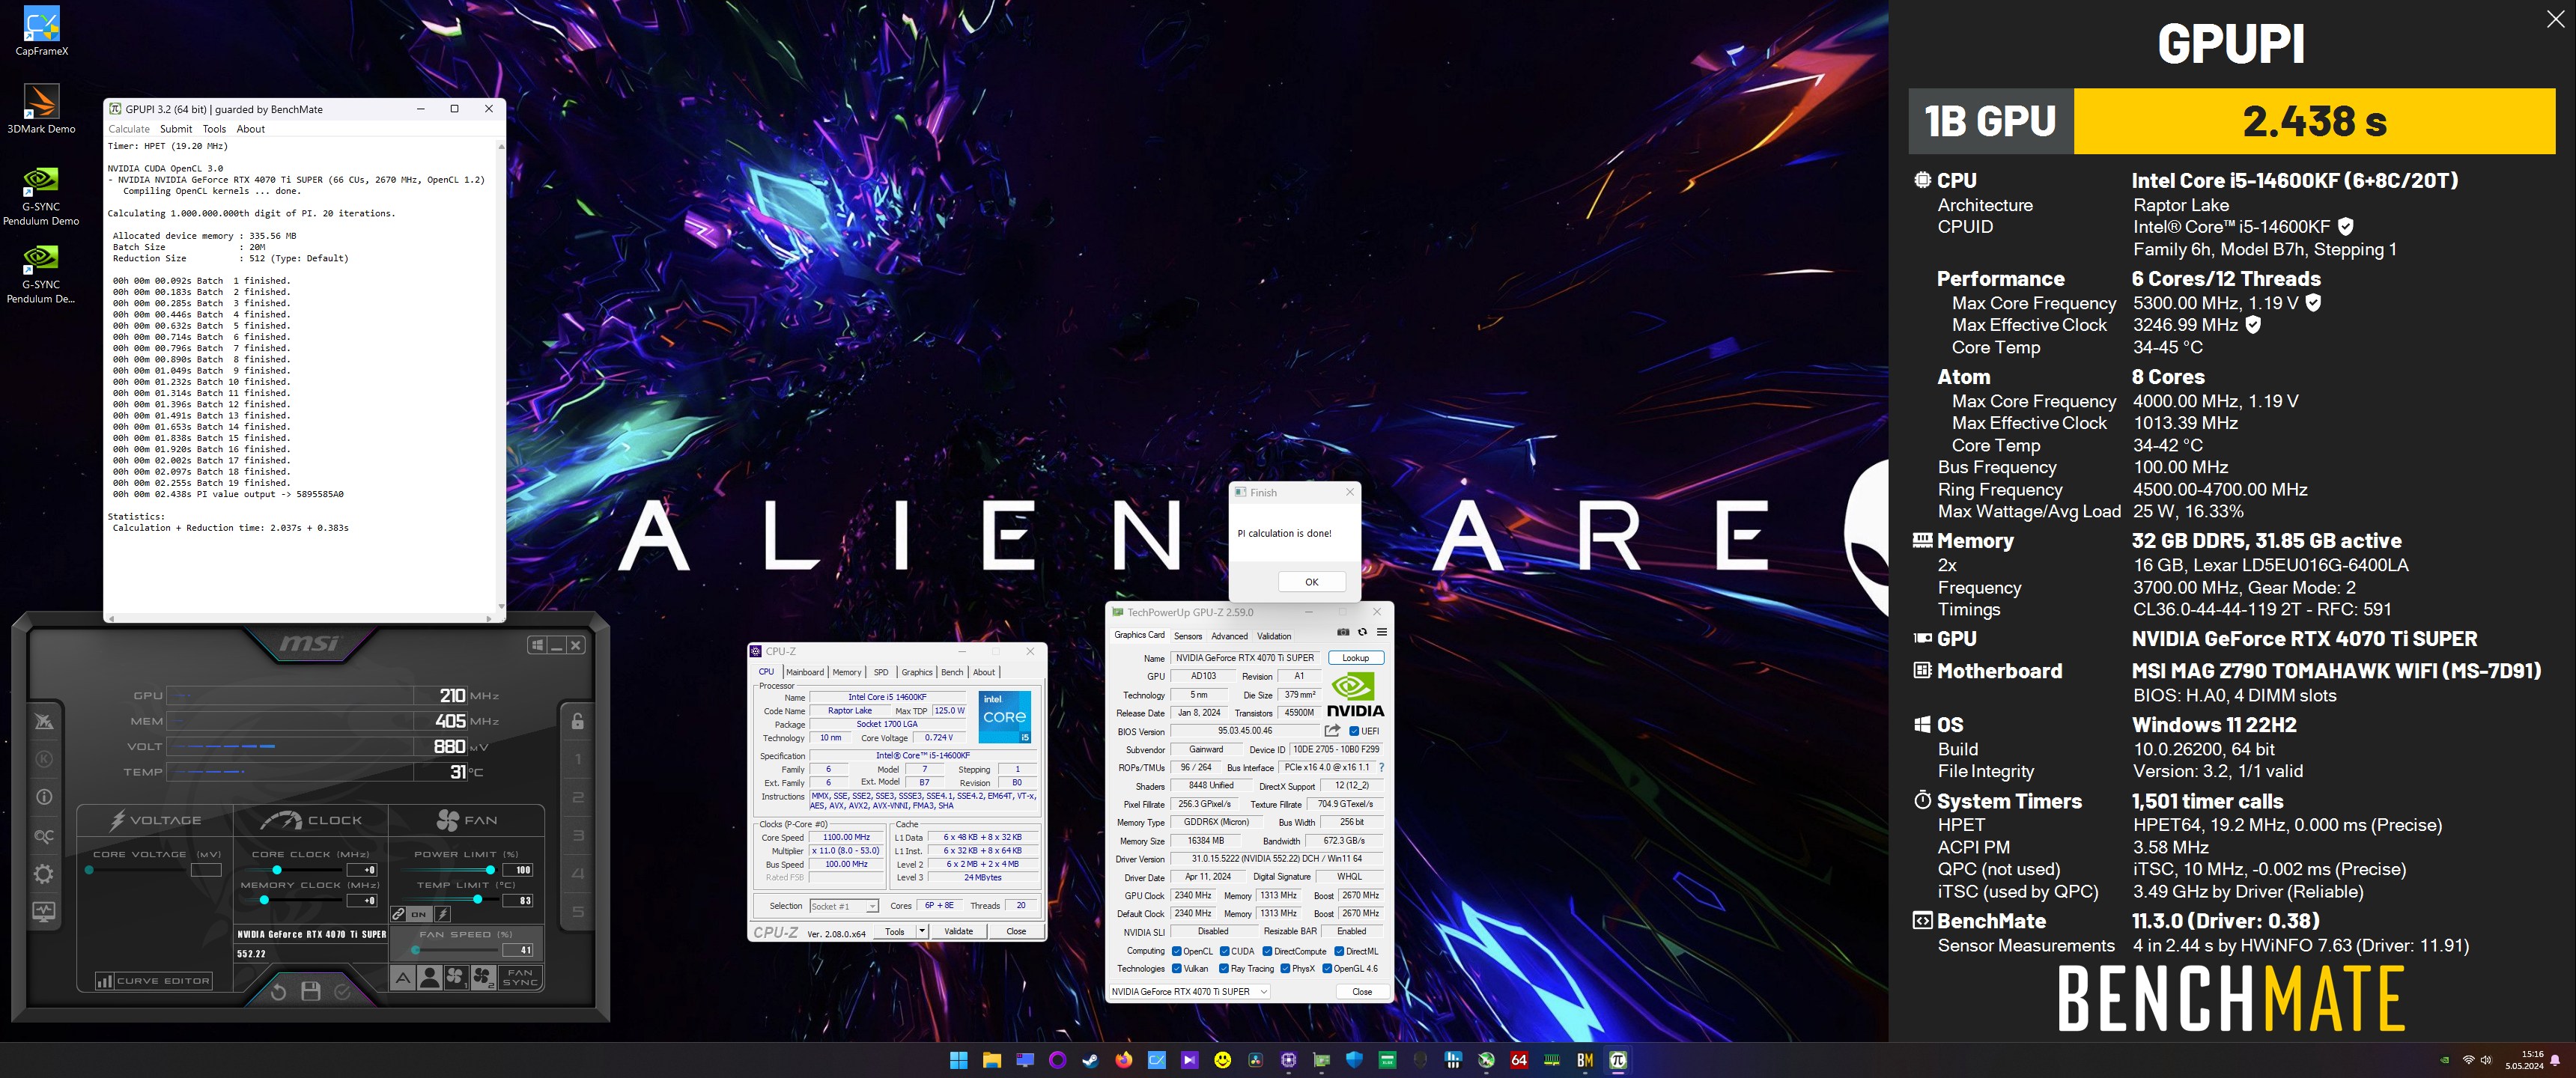Launch MSI Afterburner OC Scanner icon

44,836
